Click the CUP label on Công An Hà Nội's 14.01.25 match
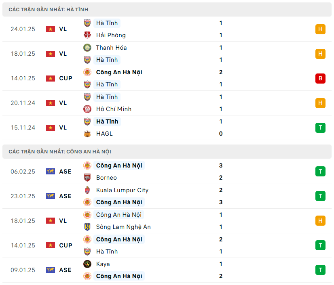The height and width of the screenshot is (285, 334). tap(66, 245)
